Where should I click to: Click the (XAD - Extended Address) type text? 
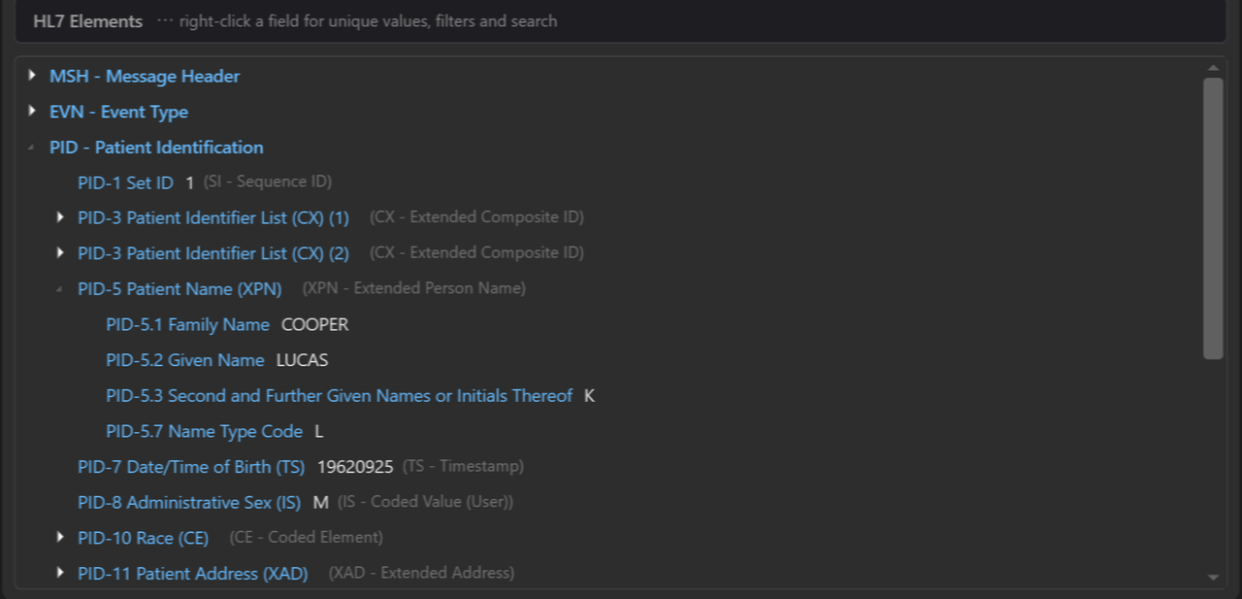coord(421,573)
